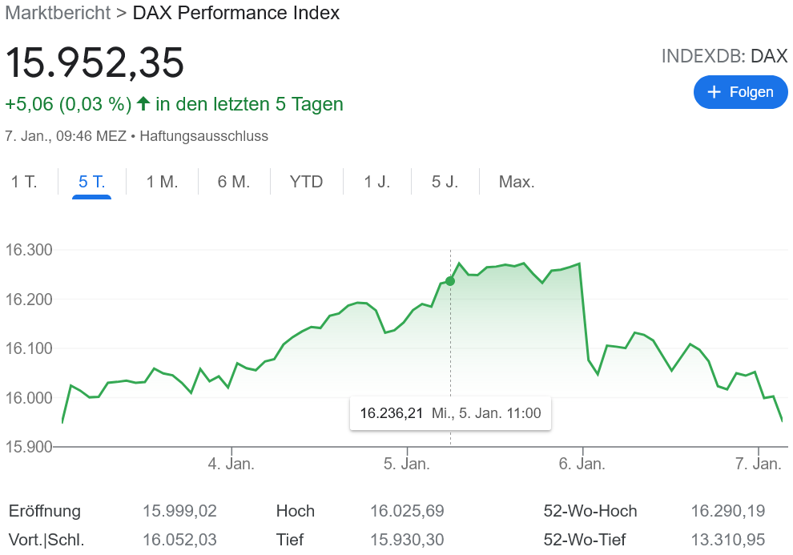Navigate back to the Marktbericht page

57,13
